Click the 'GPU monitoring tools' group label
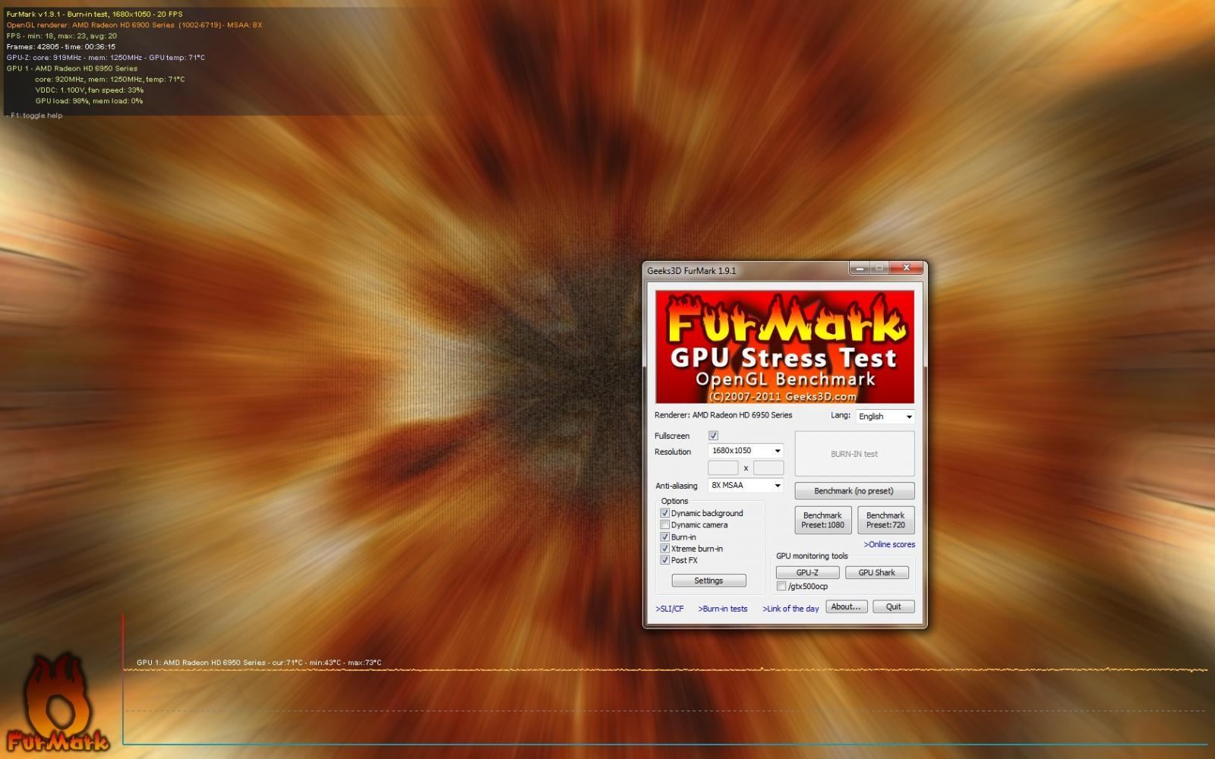1215x759 pixels. (812, 556)
